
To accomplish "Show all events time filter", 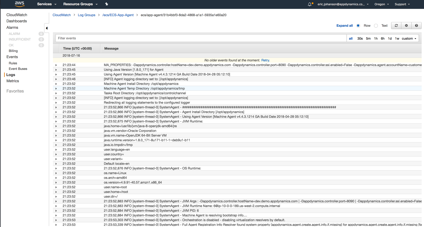I will [x=351, y=38].
